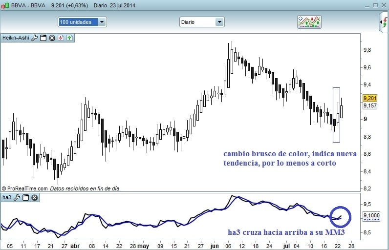Remove the Heikin-Ashi price panel
This screenshot has height=250, width=389.
click(52, 38)
